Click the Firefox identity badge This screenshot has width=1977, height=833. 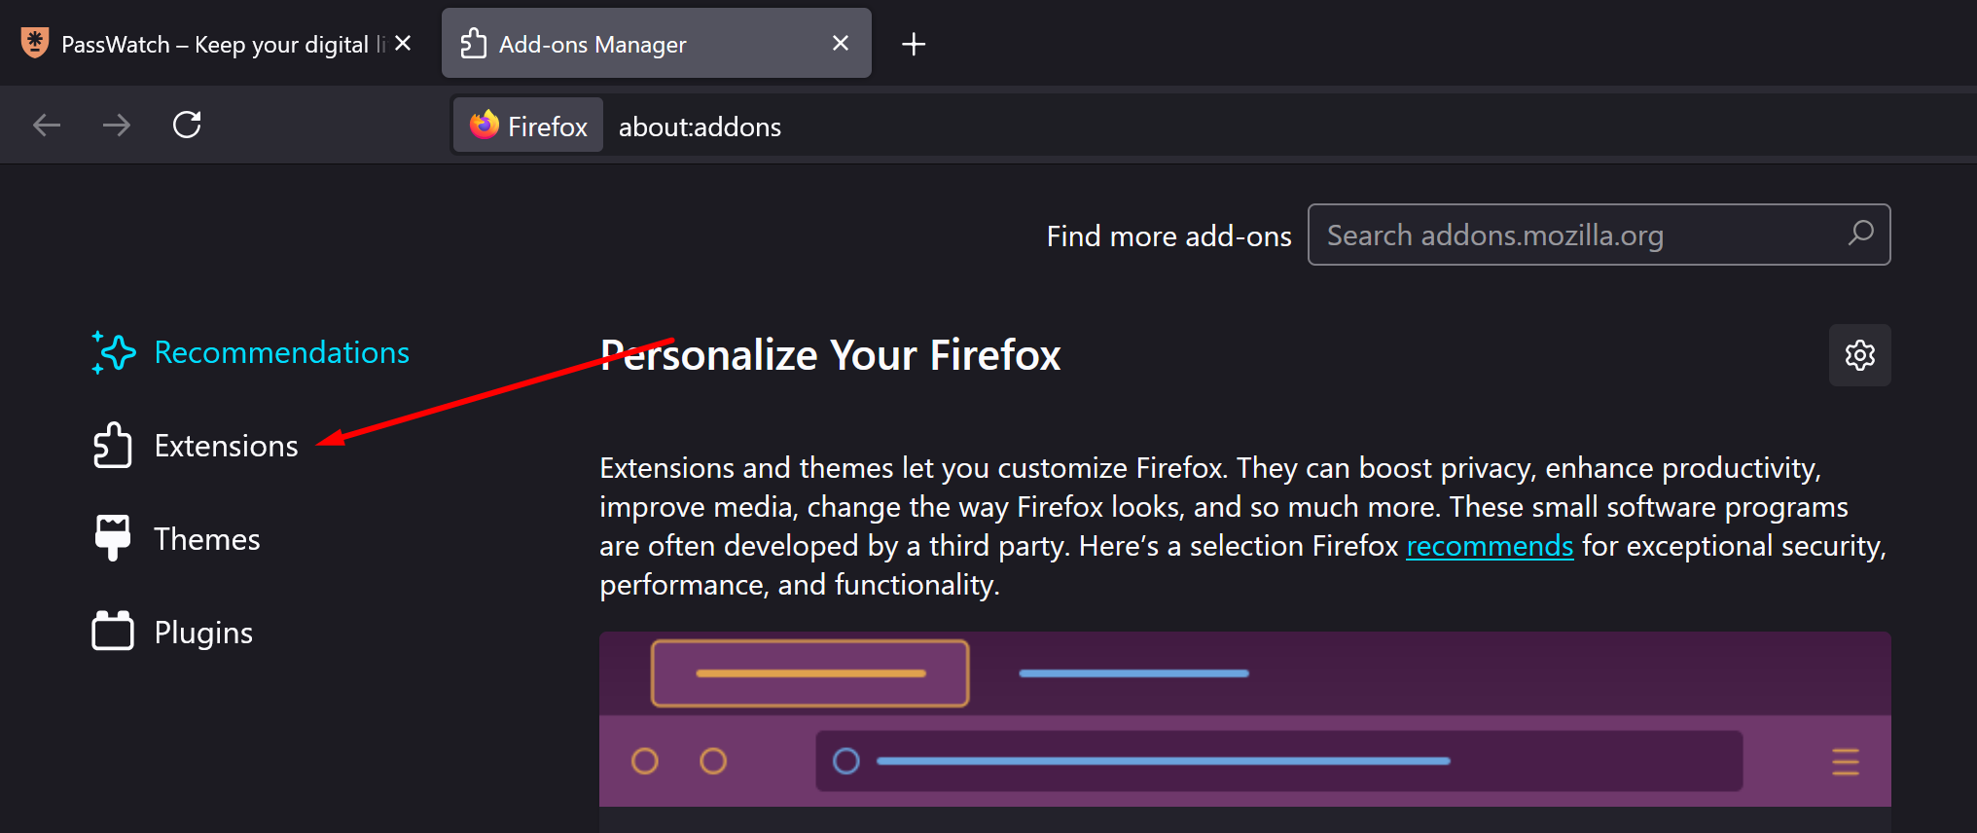[528, 126]
